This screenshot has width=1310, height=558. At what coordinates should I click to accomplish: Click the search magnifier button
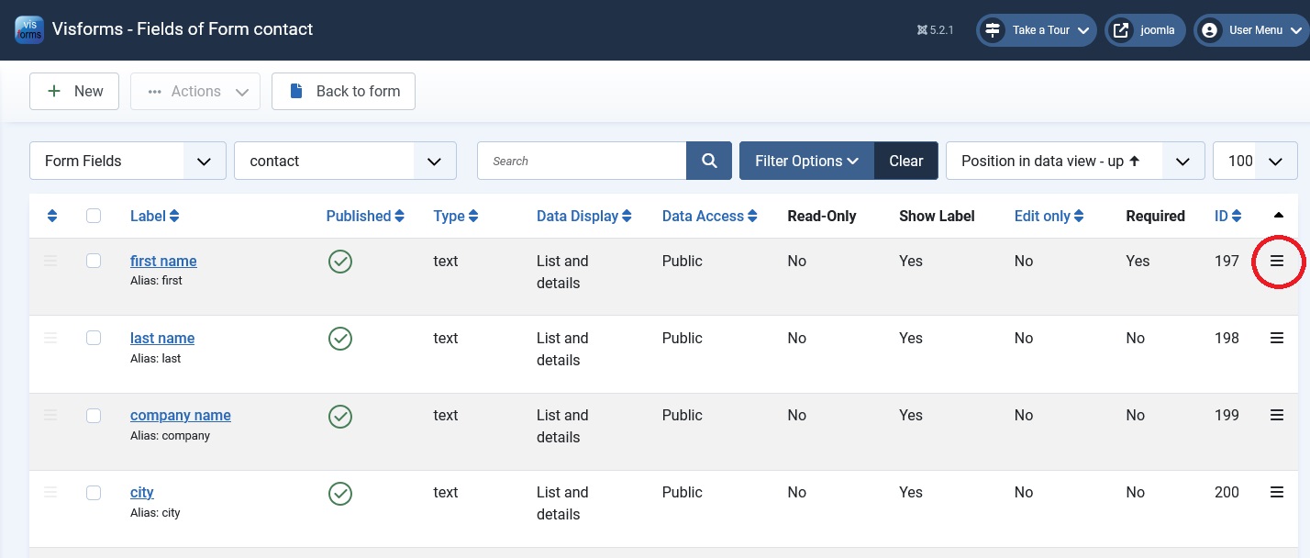(x=709, y=161)
